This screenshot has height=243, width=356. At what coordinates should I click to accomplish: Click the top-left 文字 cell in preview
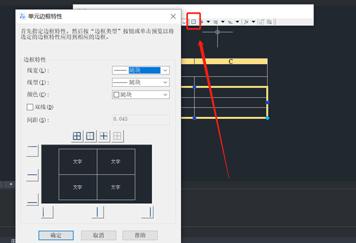pos(78,161)
